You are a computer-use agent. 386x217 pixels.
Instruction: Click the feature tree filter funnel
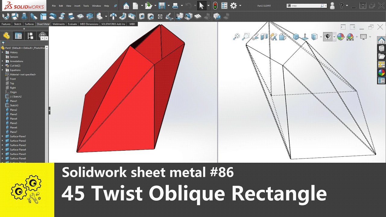[3, 43]
